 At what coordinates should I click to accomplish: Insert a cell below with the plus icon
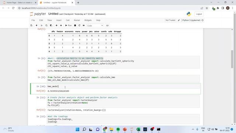pyautogui.click(x=37, y=25)
